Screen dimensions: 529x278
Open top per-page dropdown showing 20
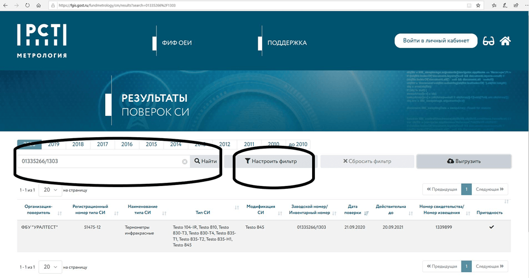coord(50,190)
